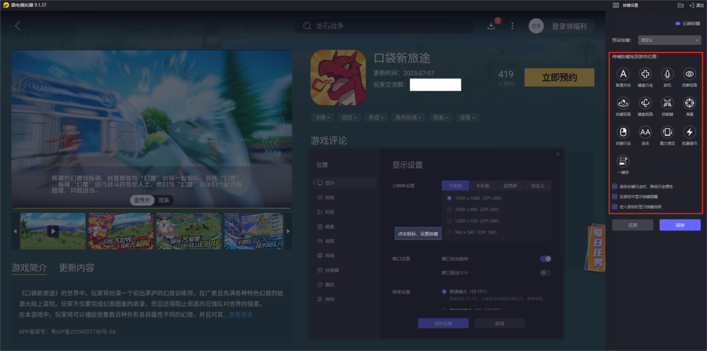The height and width of the screenshot is (351, 707).
Task: Open the three-dot more options menu
Action: tap(512, 26)
